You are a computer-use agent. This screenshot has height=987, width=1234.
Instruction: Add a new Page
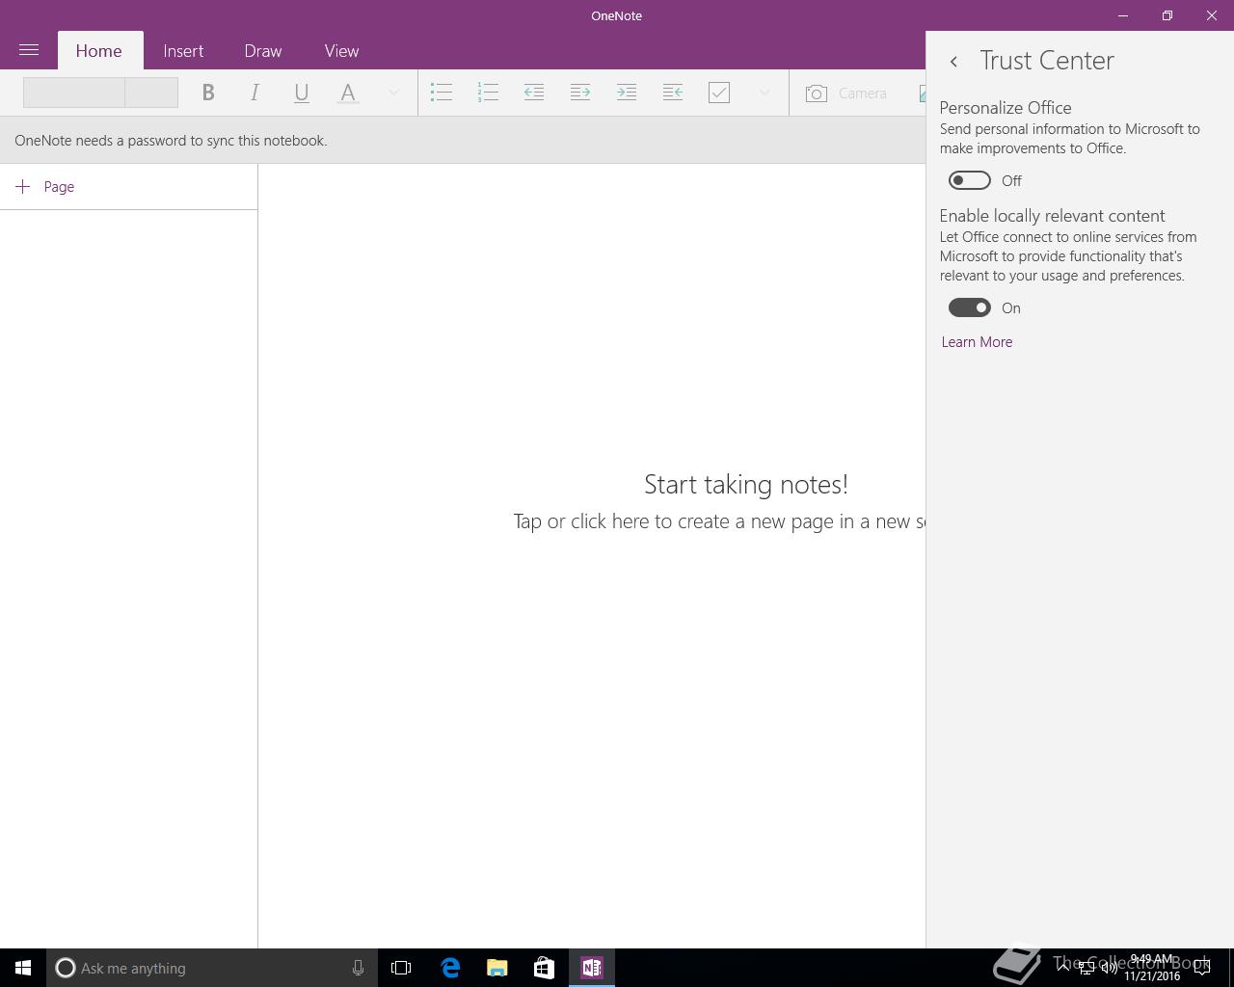coord(45,187)
